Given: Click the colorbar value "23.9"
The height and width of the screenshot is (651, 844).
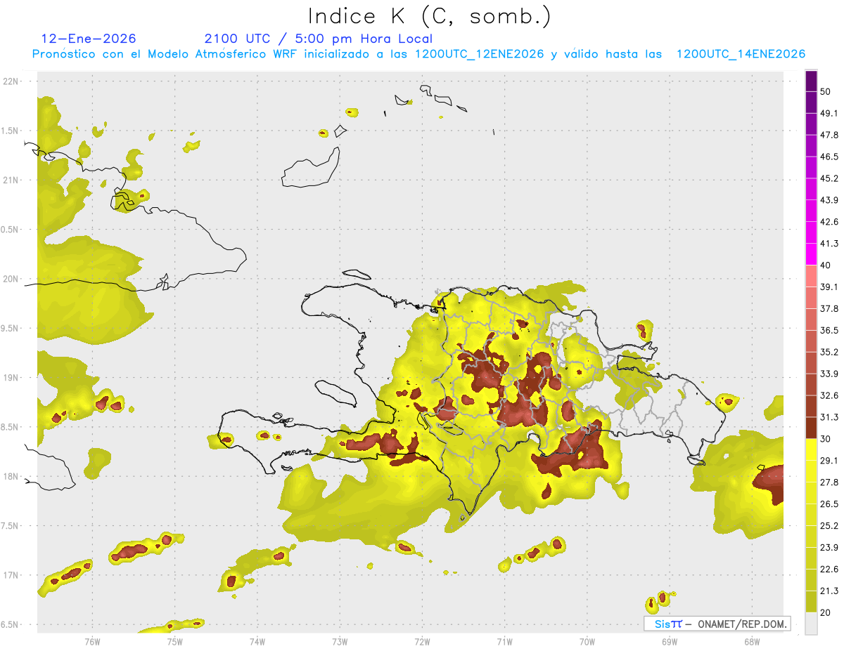Looking at the screenshot, I should pyautogui.click(x=830, y=548).
